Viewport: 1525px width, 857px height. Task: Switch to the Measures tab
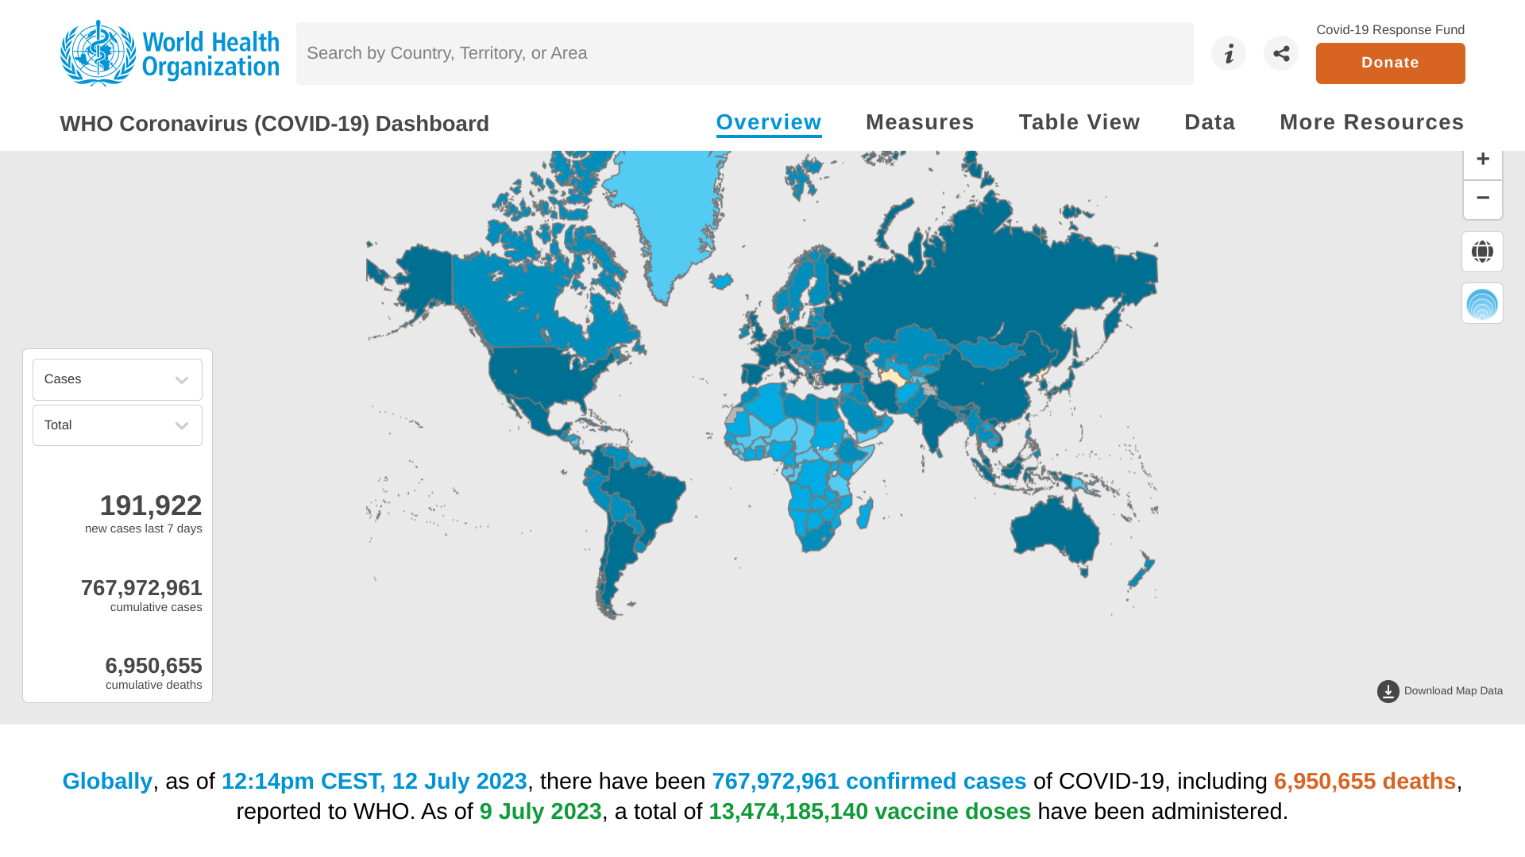[920, 122]
